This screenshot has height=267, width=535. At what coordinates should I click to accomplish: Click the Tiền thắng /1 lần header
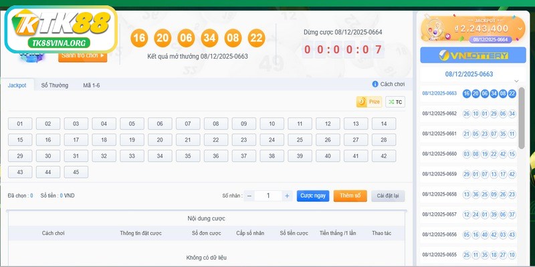[x=338, y=233]
